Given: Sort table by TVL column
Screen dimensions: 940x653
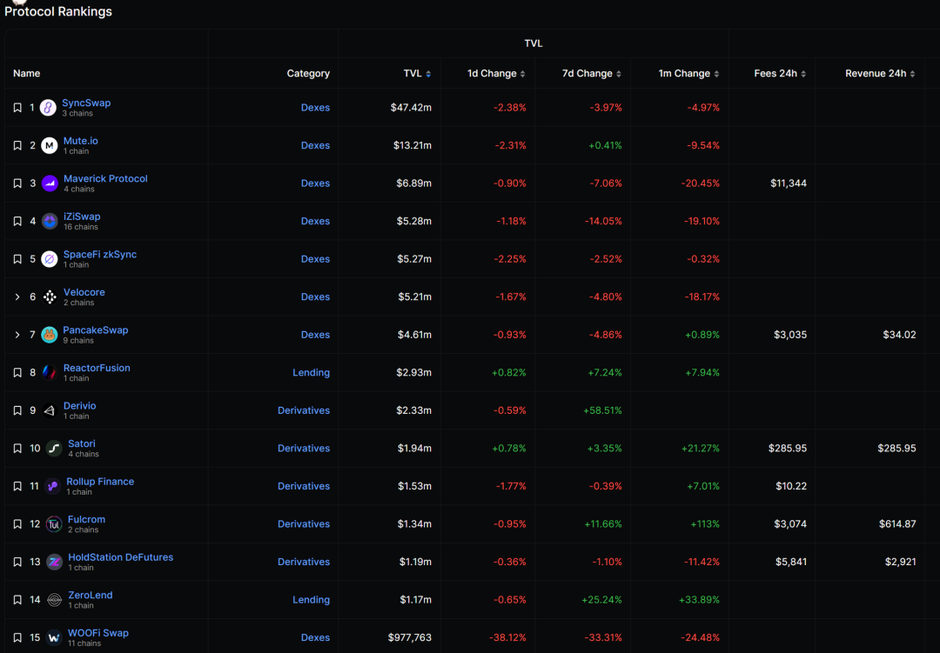Looking at the screenshot, I should coord(416,74).
